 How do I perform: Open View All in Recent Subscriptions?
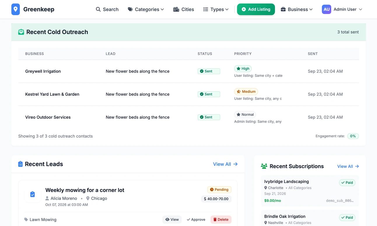(348, 166)
